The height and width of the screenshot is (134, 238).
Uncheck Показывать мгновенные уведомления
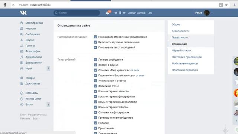tap(95, 37)
